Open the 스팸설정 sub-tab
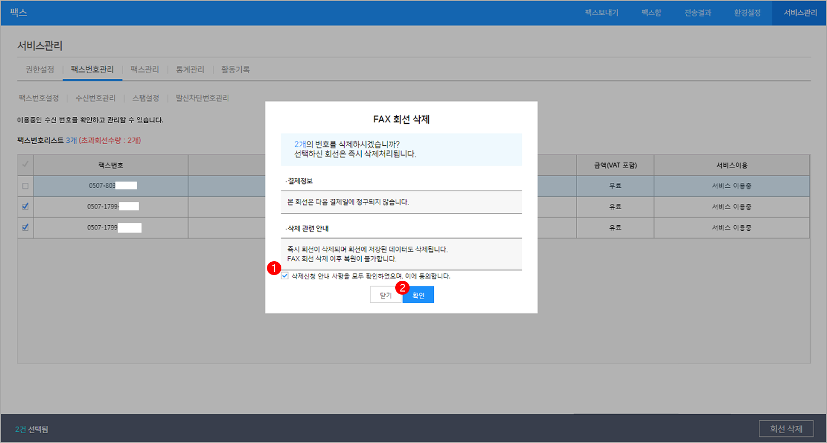This screenshot has width=827, height=443. pyautogui.click(x=146, y=98)
